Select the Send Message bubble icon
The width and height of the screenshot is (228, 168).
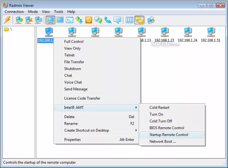[x=117, y=20]
